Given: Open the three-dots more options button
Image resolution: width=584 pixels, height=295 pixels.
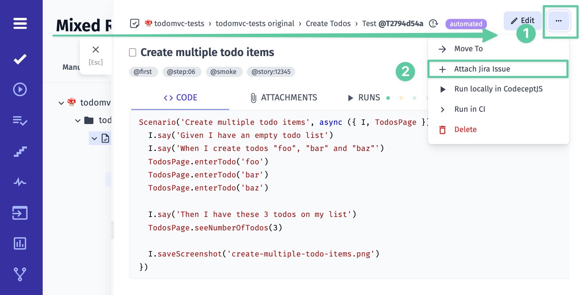Looking at the screenshot, I should (x=559, y=21).
